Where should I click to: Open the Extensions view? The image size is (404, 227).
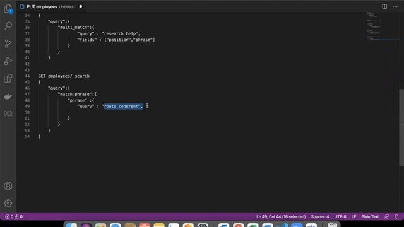pyautogui.click(x=8, y=78)
